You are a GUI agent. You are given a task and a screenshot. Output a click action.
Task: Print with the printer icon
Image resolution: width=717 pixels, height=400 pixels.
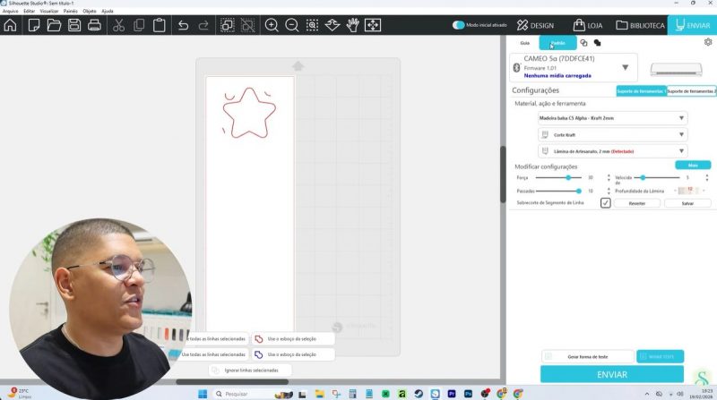click(94, 25)
